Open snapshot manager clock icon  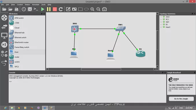[x=24, y=9]
